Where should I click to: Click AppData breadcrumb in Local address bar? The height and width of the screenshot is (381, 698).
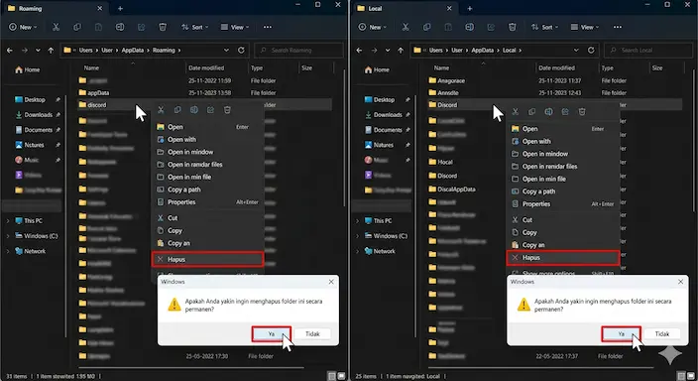(483, 51)
